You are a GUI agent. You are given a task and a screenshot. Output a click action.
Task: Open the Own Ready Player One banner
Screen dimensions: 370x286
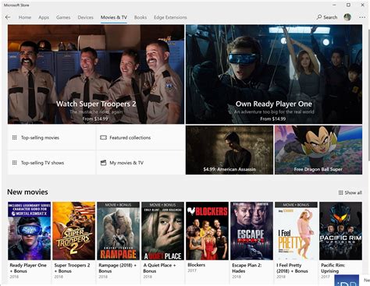pyautogui.click(x=274, y=74)
